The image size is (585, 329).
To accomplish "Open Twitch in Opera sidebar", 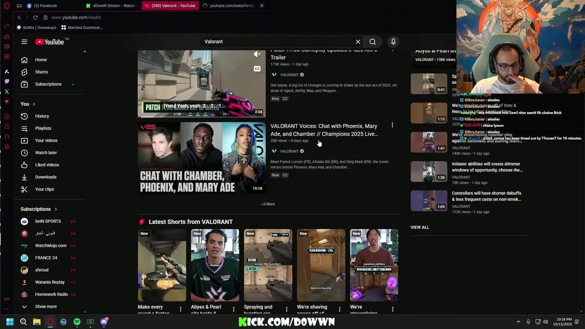I will click(x=6, y=81).
